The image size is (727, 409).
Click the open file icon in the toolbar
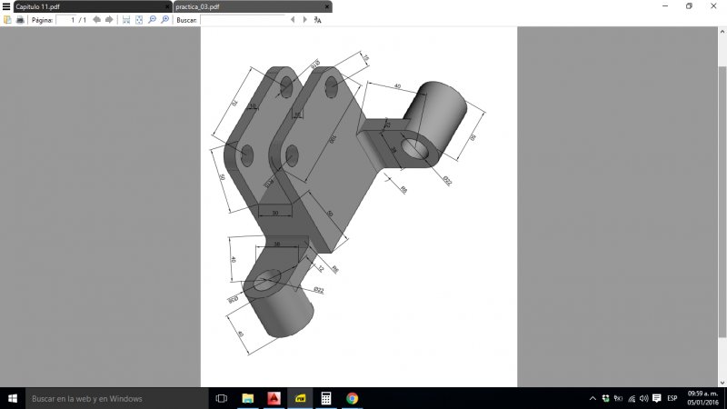(7, 19)
